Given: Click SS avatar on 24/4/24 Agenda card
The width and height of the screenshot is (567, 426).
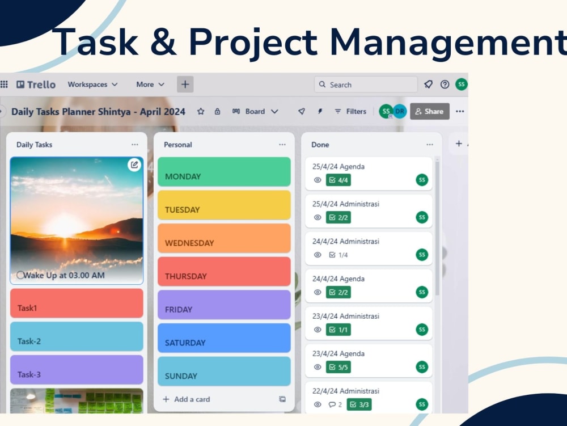Looking at the screenshot, I should pyautogui.click(x=422, y=292).
